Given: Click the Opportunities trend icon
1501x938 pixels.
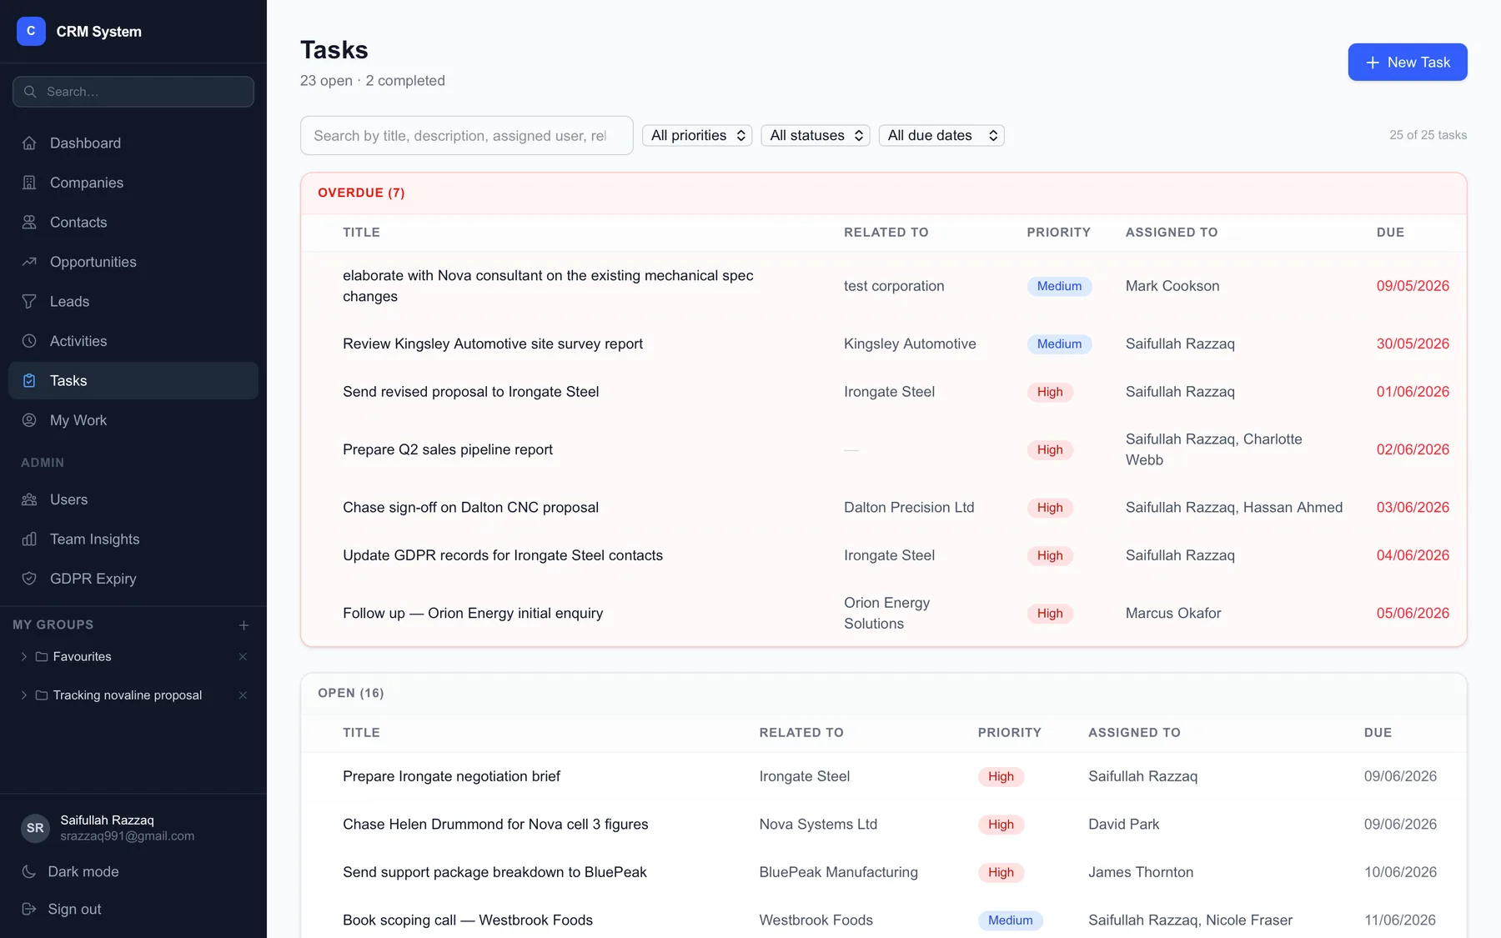Looking at the screenshot, I should (x=29, y=262).
